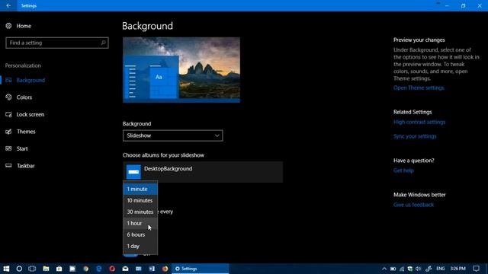The height and width of the screenshot is (274, 488).
Task: Pick the 6 hours option
Action: (x=140, y=235)
